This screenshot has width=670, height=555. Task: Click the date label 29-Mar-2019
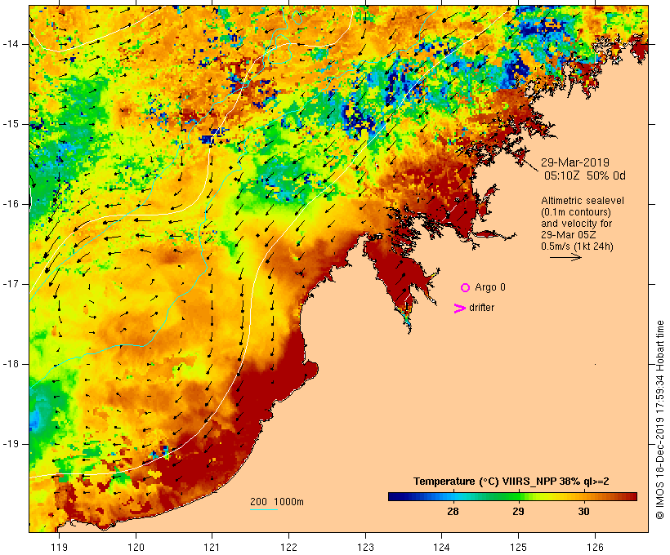coord(575,162)
